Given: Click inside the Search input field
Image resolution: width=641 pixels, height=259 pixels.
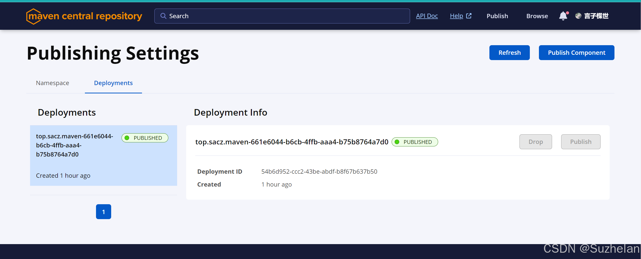Looking at the screenshot, I should click(278, 16).
